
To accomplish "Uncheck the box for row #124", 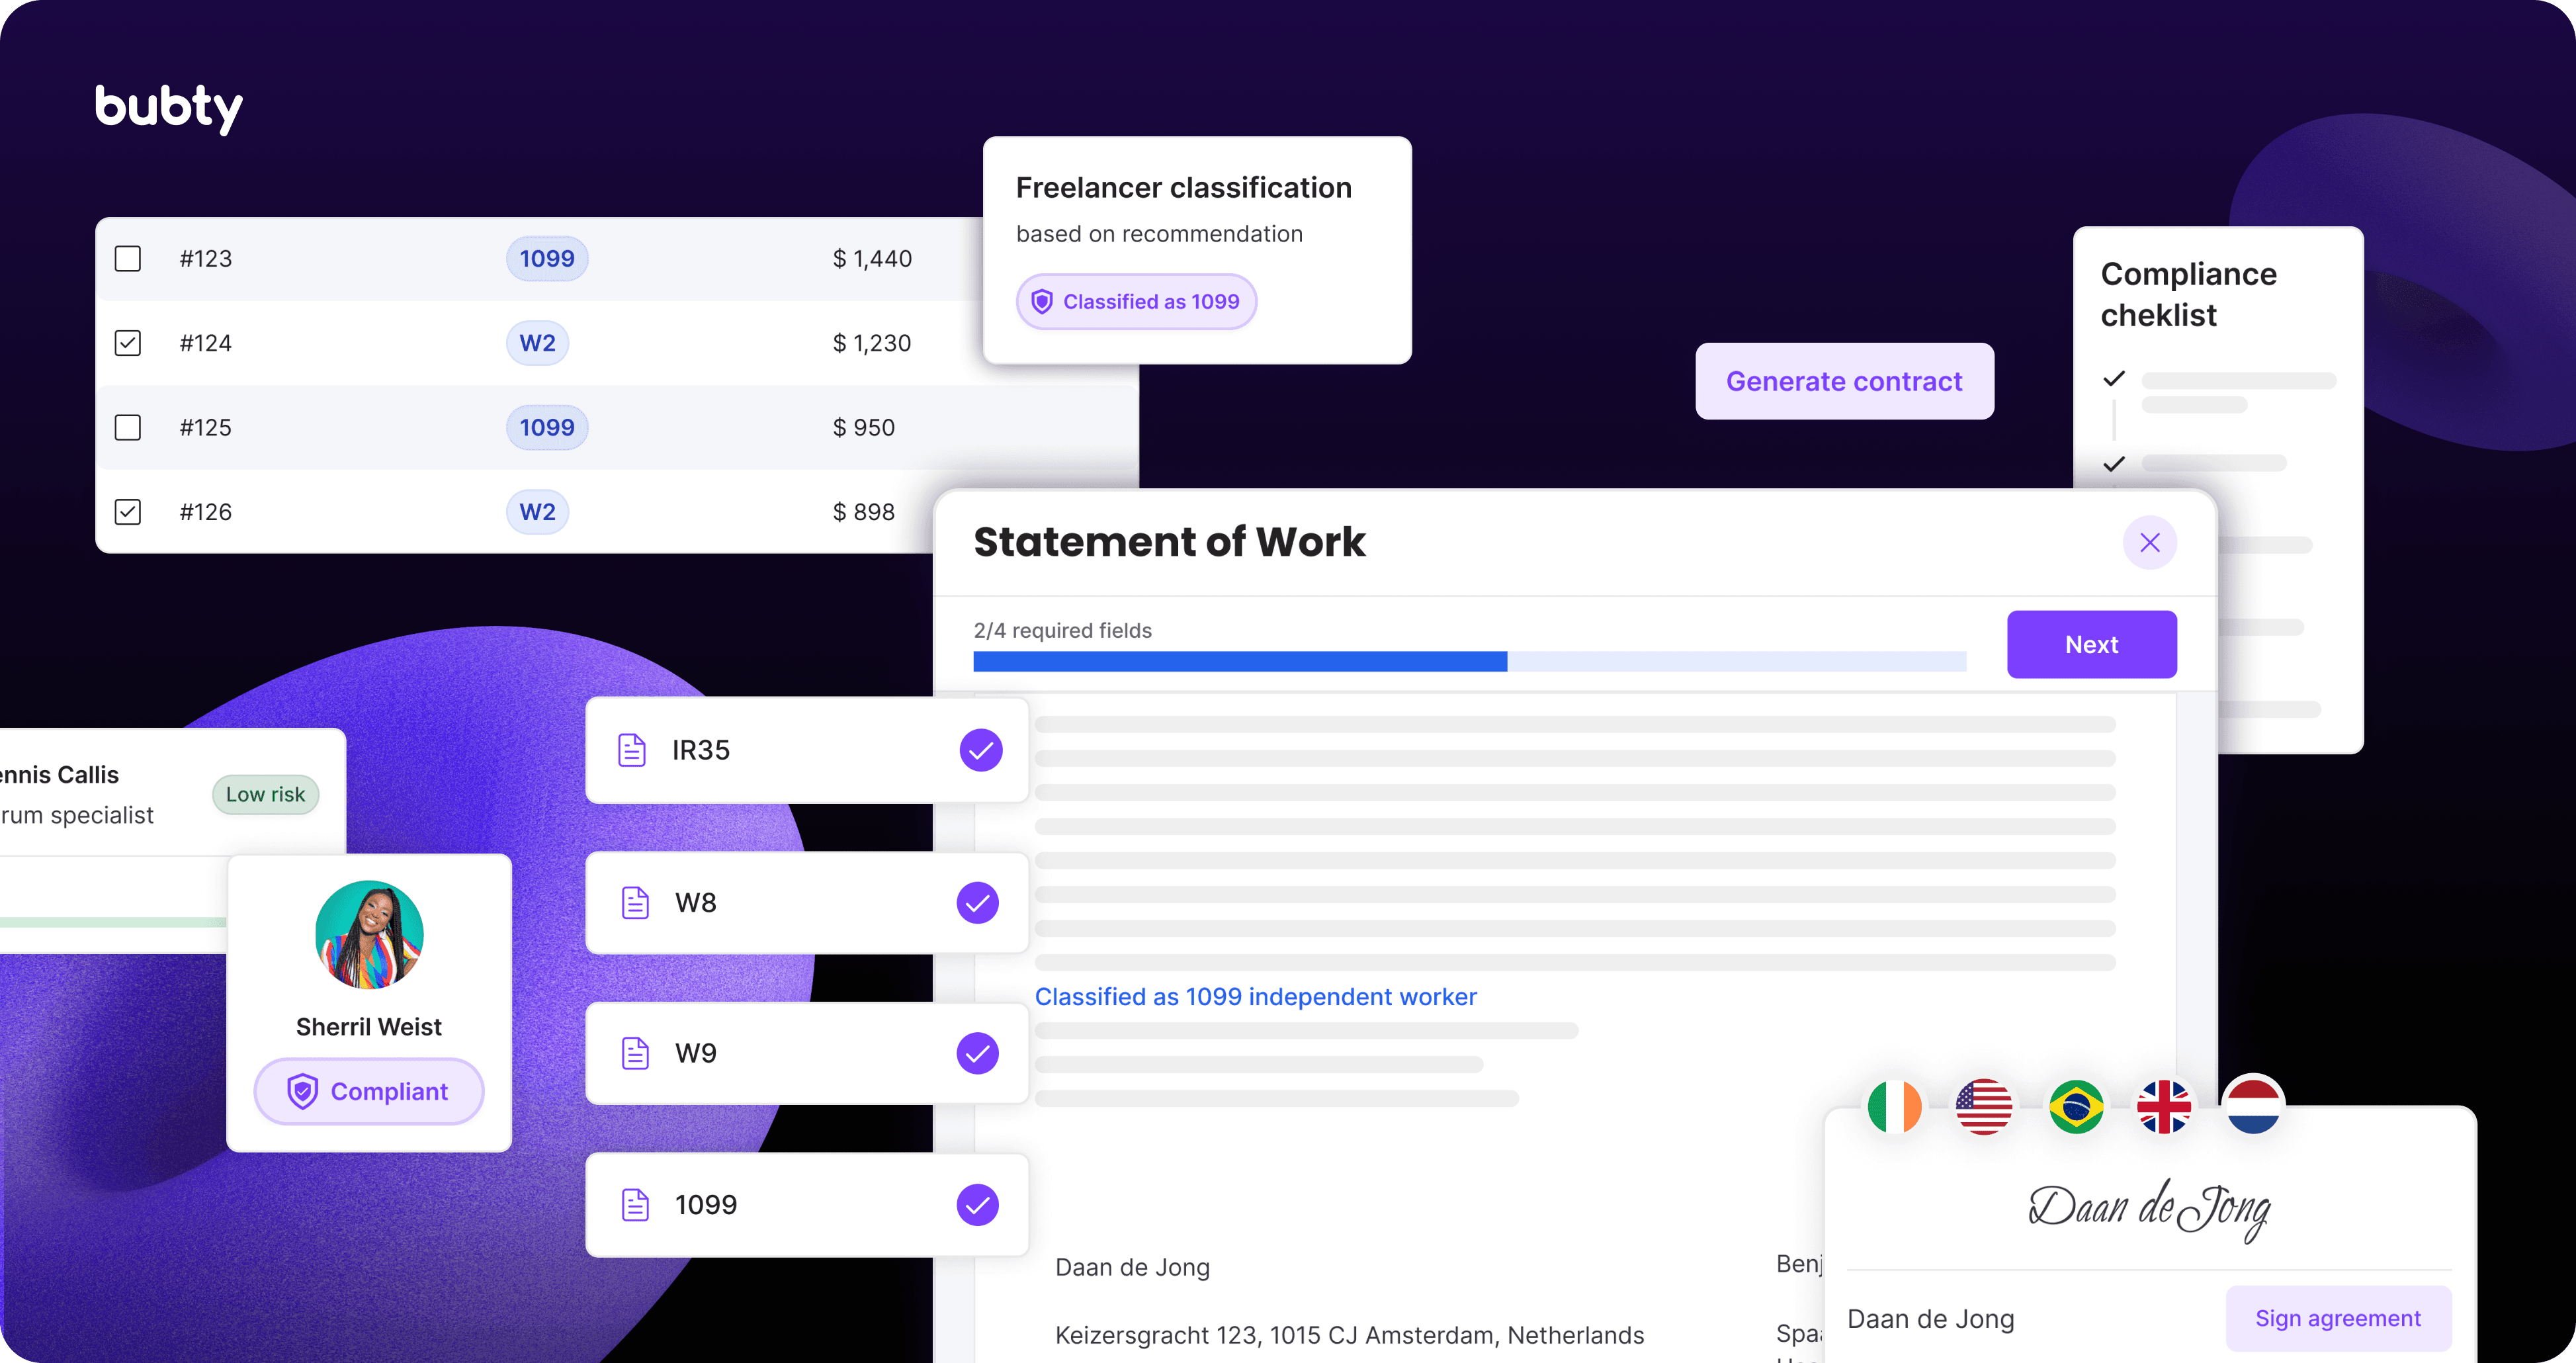I will point(128,343).
